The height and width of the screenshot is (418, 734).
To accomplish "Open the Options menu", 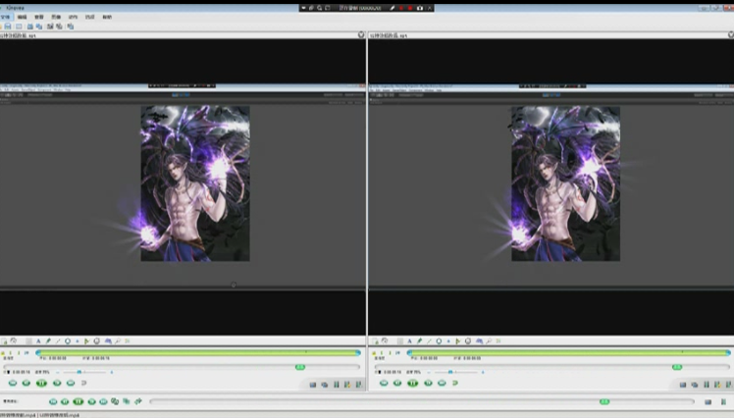I will (x=89, y=17).
